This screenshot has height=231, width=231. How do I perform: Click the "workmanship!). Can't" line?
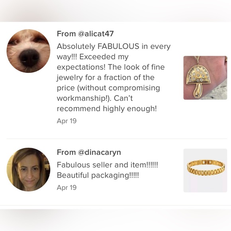point(95,98)
